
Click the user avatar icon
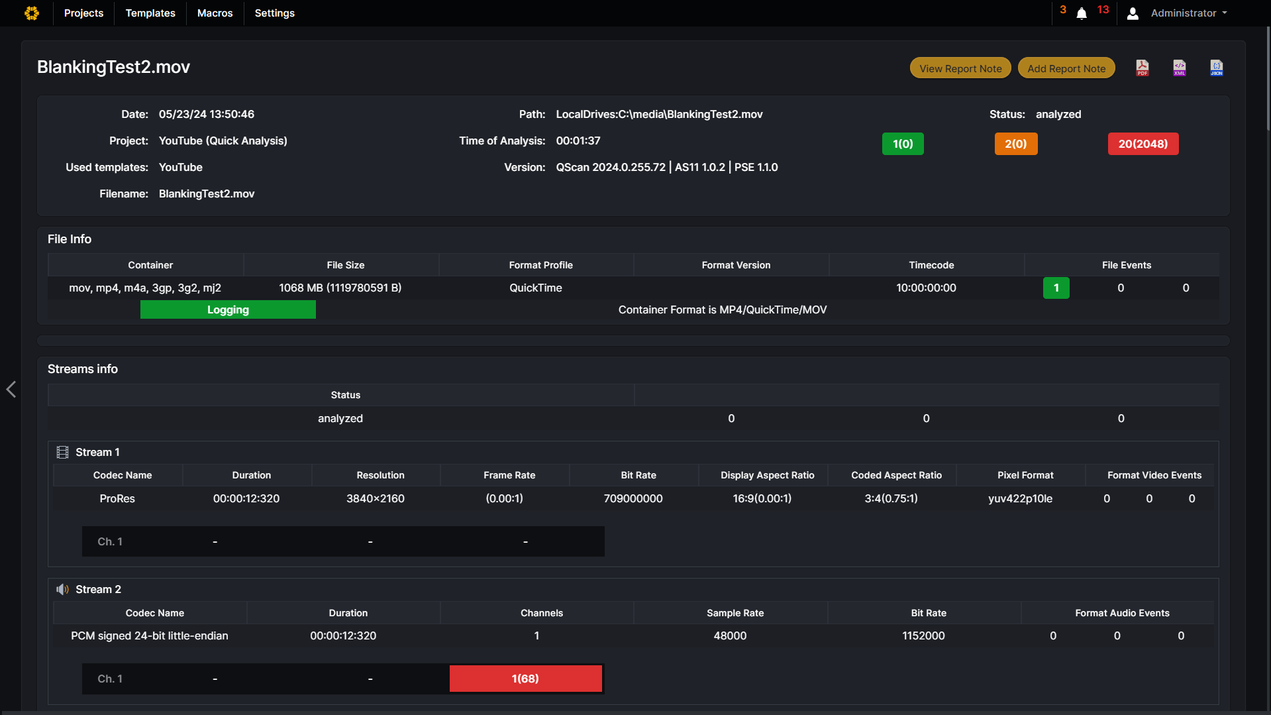[x=1132, y=13]
